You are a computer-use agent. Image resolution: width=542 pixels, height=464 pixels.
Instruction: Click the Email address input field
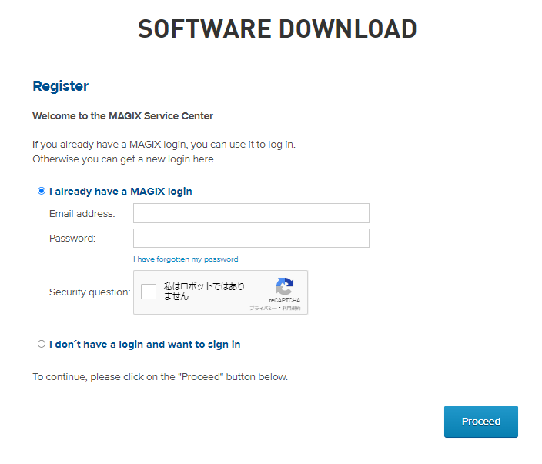(251, 213)
